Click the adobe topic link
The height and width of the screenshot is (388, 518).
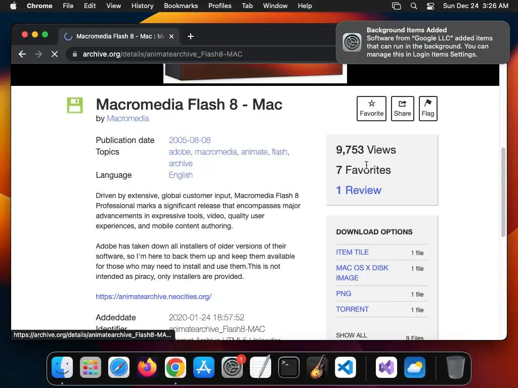click(x=180, y=152)
